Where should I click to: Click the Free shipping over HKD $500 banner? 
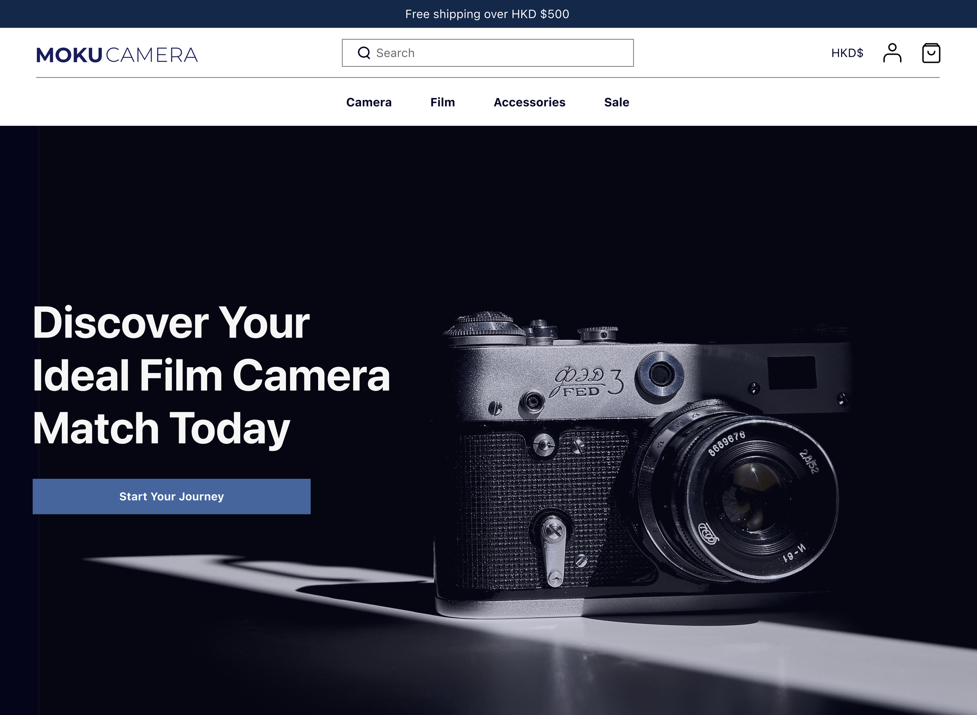(487, 14)
